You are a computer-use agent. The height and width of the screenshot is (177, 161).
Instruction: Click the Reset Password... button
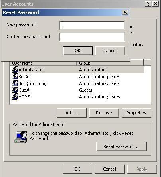pos(122,146)
